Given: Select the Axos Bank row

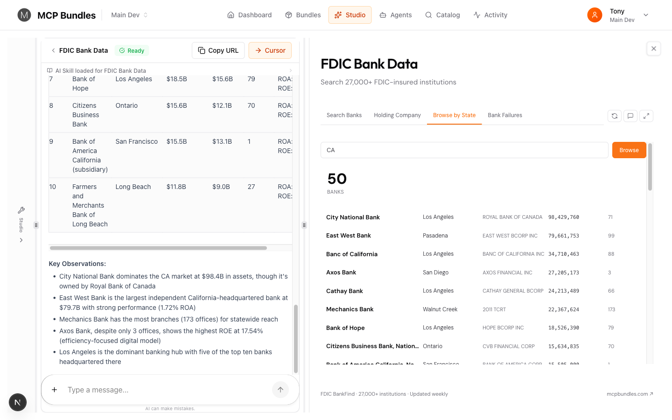Looking at the screenshot, I should 483,273.
